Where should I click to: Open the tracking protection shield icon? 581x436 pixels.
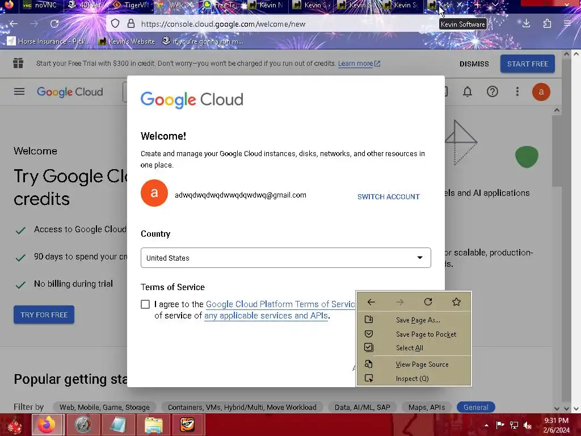tap(115, 24)
